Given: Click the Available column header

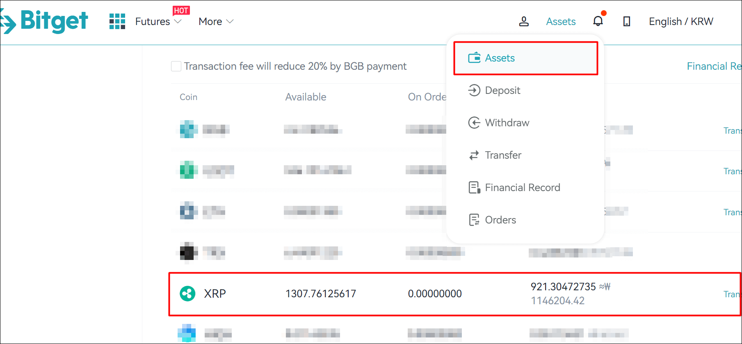Looking at the screenshot, I should 306,97.
